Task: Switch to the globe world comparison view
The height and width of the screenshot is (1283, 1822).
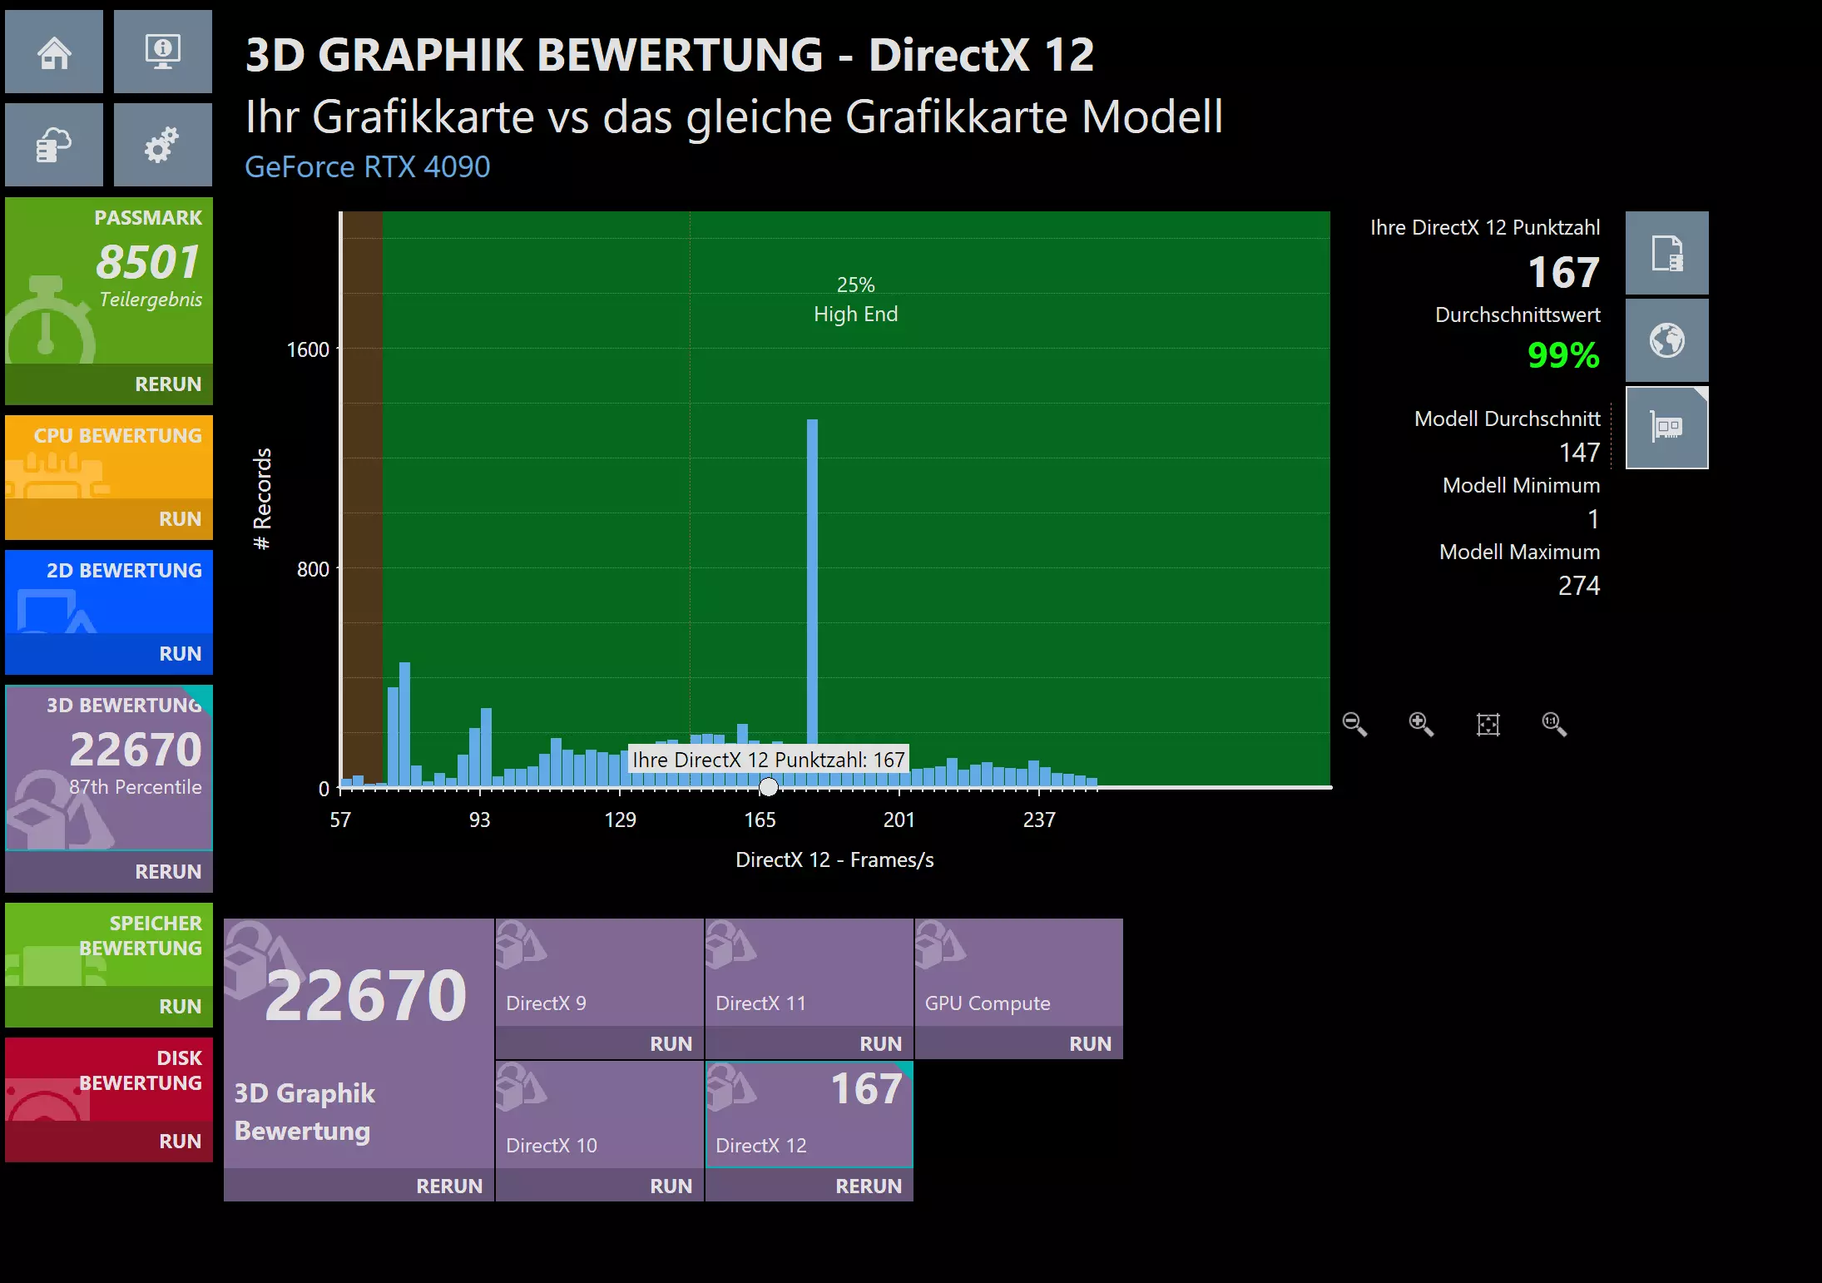Action: 1666,340
